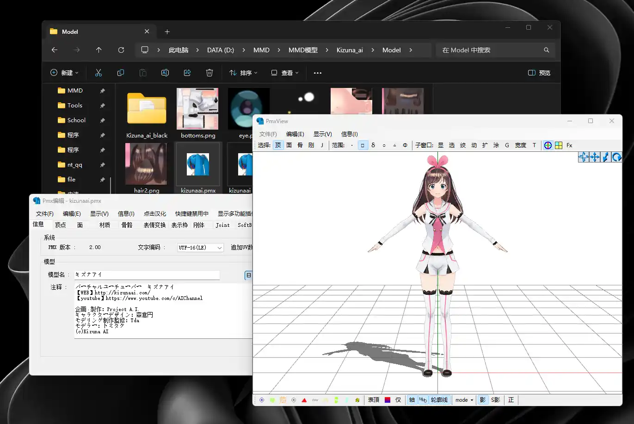Viewport: 634px width, 424px height.
Task: Toggle blue circle vertex display icon
Action: pos(262,400)
